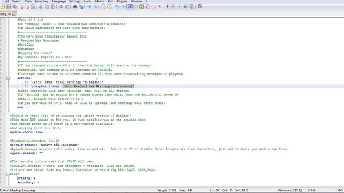Undo the last edit via toolbar

point(61,6)
